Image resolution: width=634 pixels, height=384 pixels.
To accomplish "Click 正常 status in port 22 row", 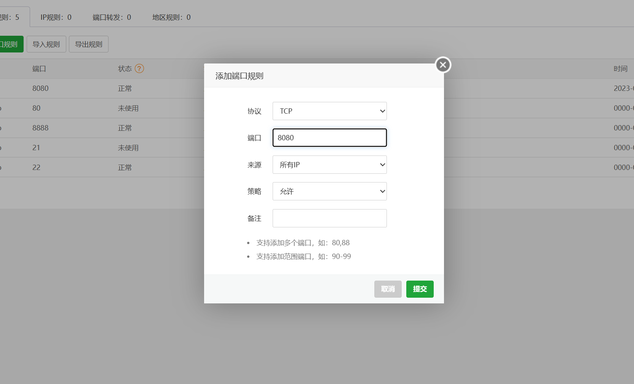I will pos(125,168).
